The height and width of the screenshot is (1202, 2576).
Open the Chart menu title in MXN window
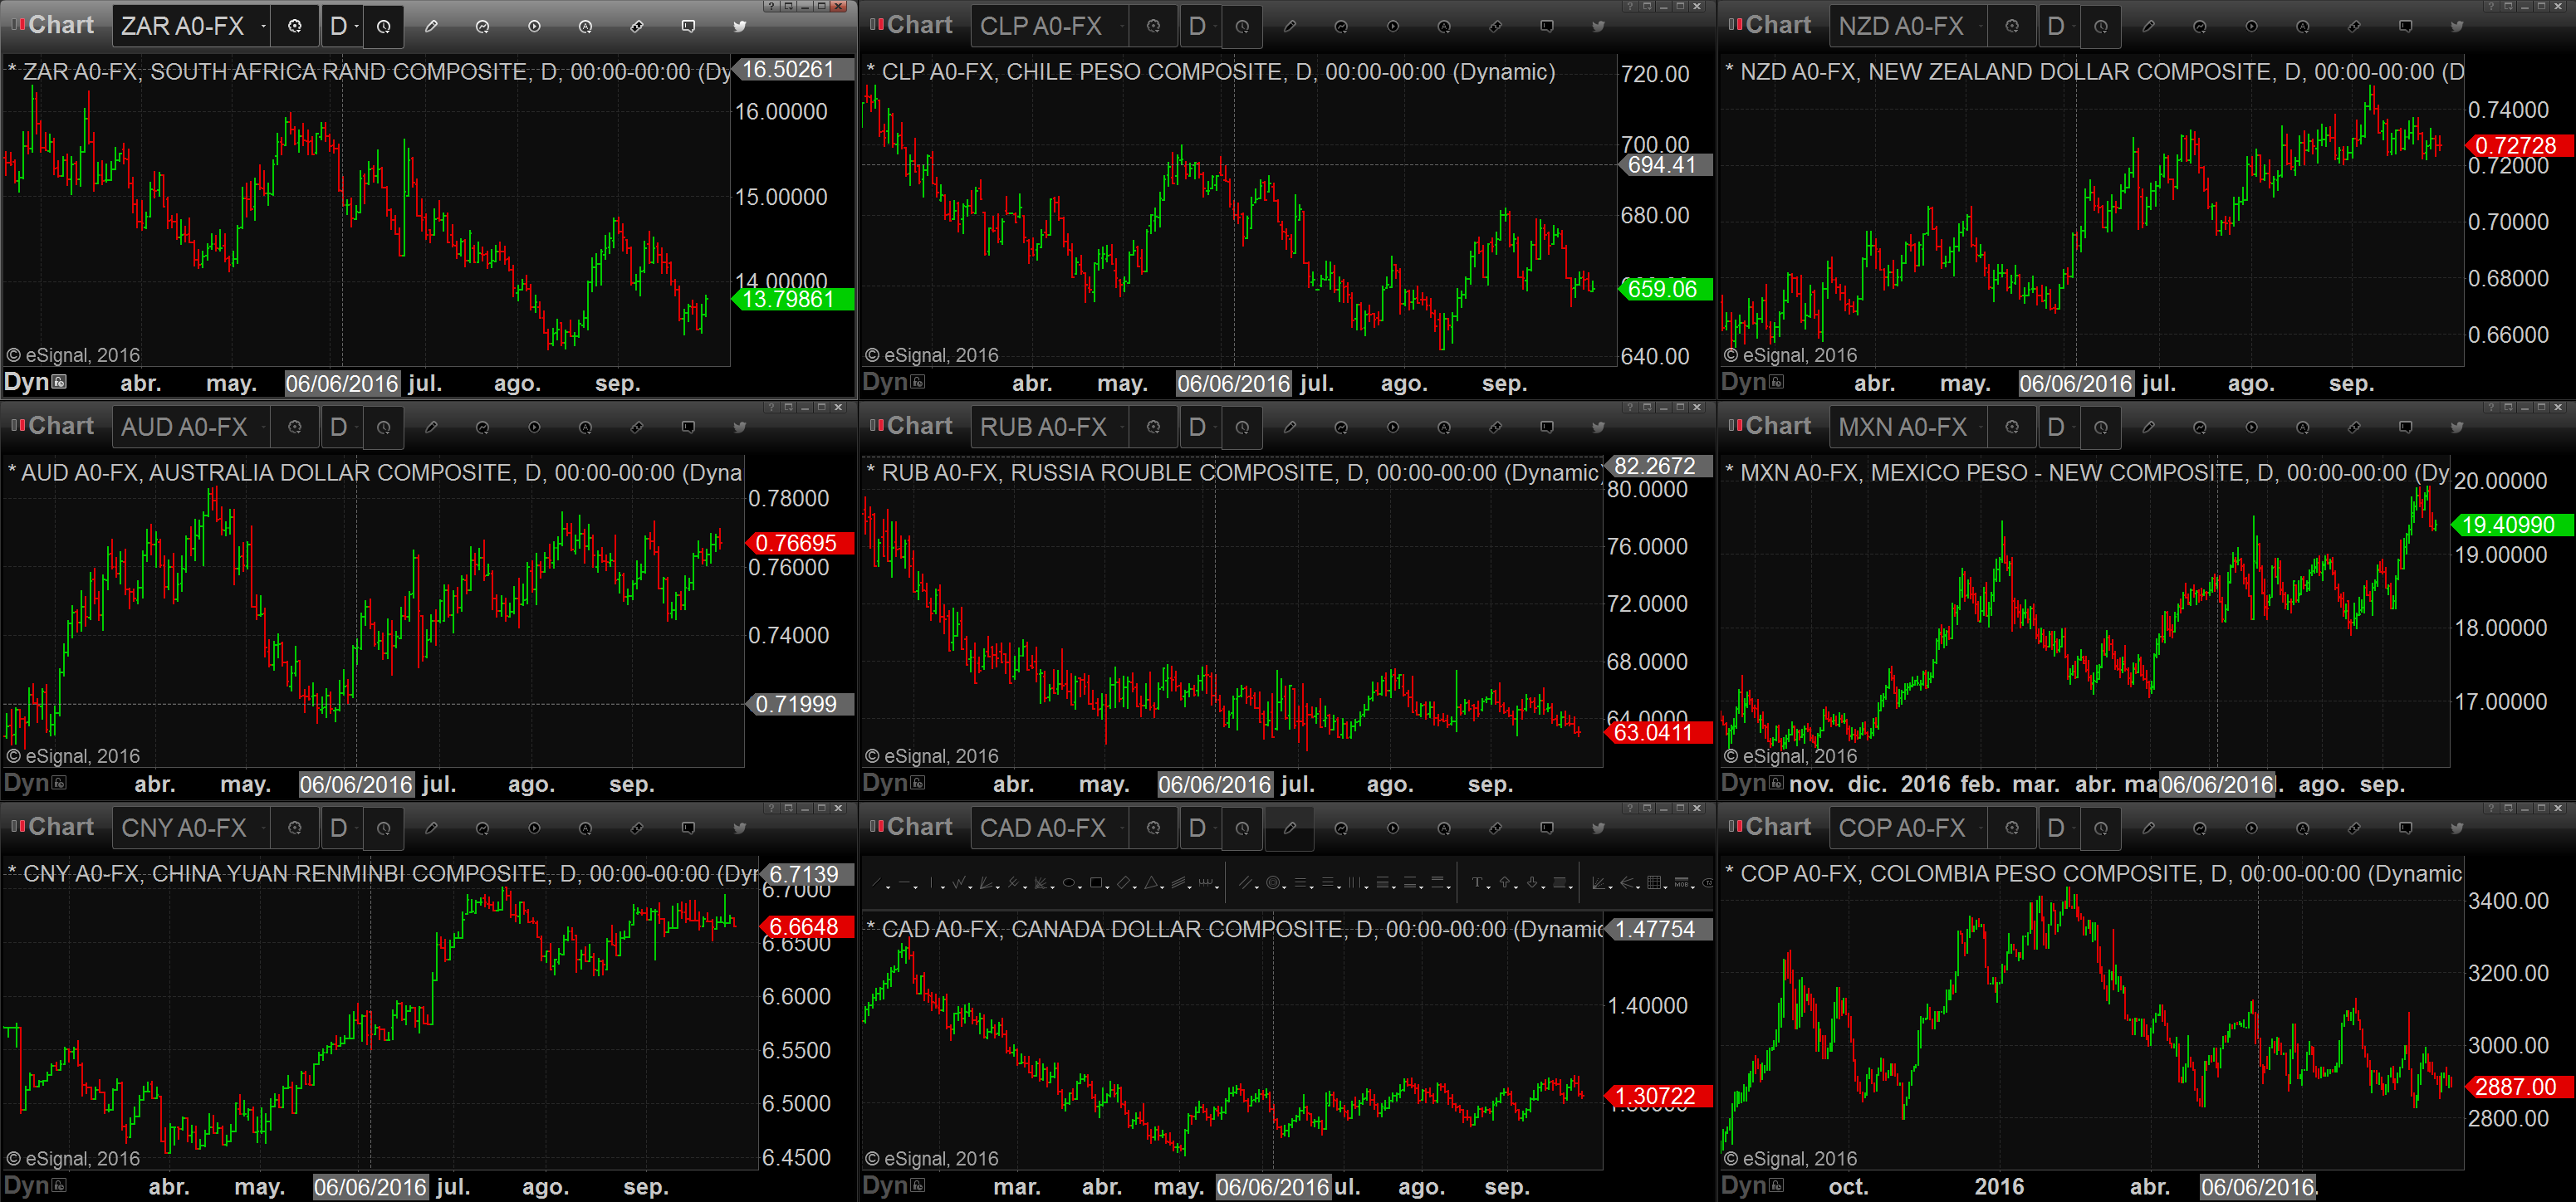tap(1778, 426)
